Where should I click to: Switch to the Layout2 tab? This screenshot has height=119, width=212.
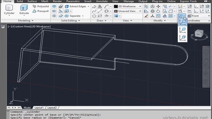click(52, 107)
